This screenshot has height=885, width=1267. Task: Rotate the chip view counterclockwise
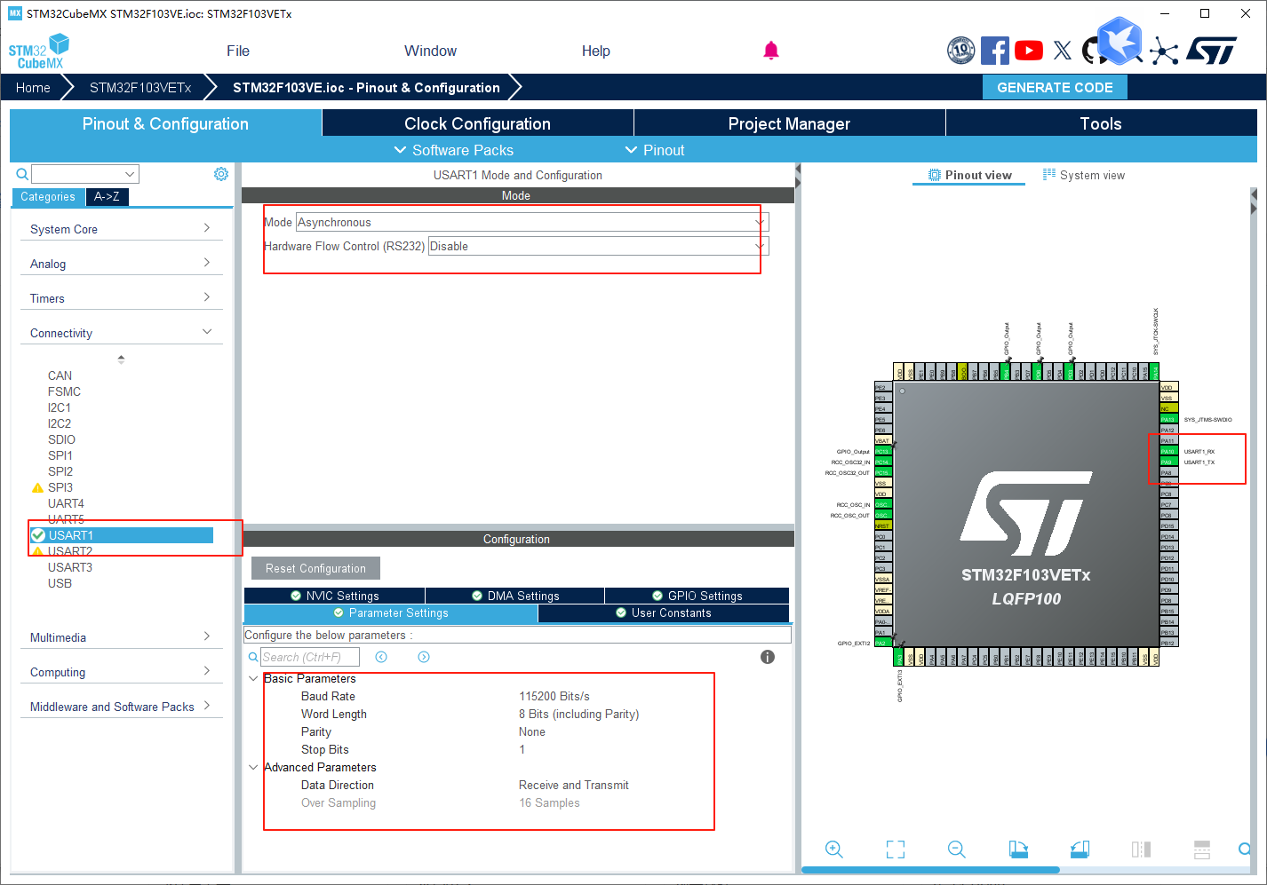click(1080, 849)
